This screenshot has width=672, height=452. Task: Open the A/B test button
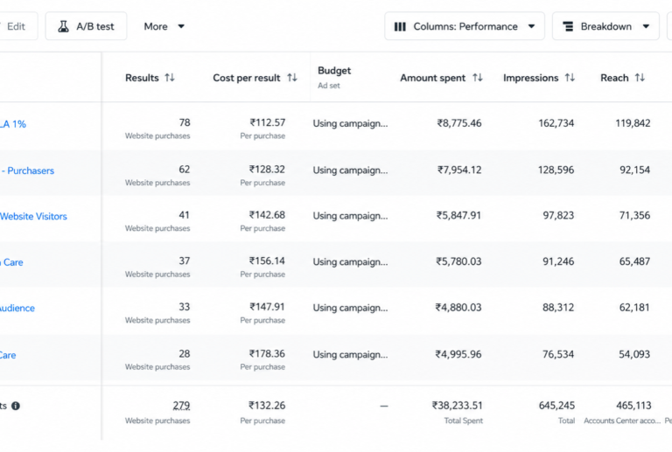[86, 26]
